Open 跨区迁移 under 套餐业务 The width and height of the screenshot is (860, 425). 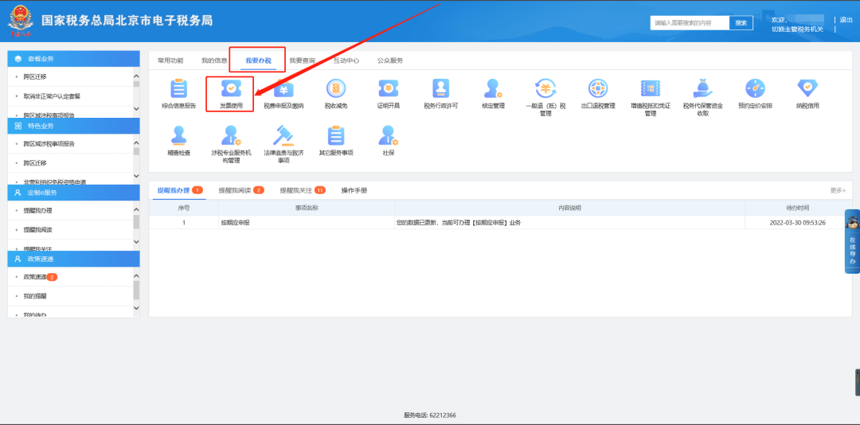tap(35, 76)
